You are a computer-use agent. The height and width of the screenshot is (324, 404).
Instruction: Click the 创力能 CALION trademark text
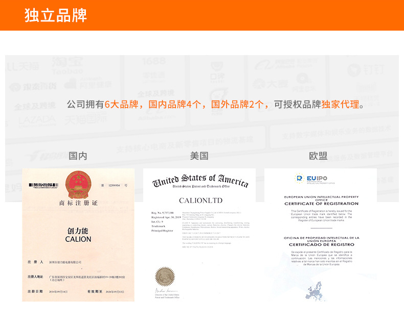pos(78,235)
